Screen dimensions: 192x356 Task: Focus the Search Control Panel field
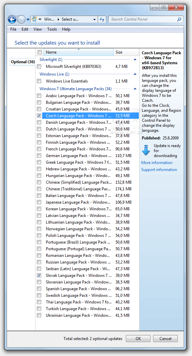click(x=146, y=19)
